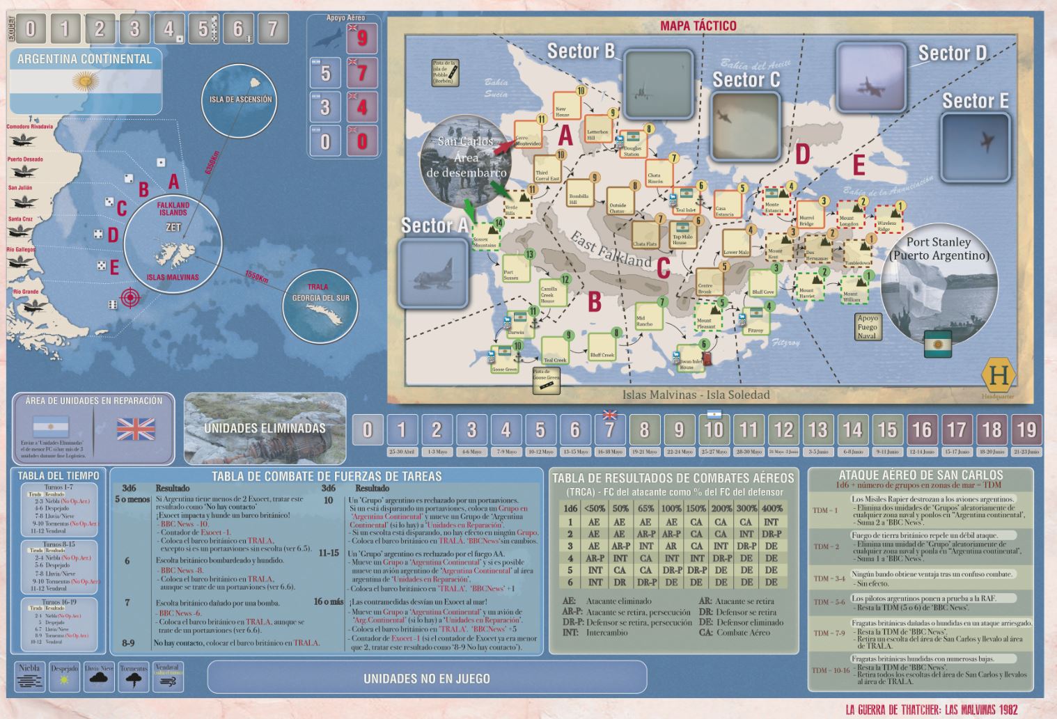Click the Sector A aircraft thumbnail

point(433,273)
